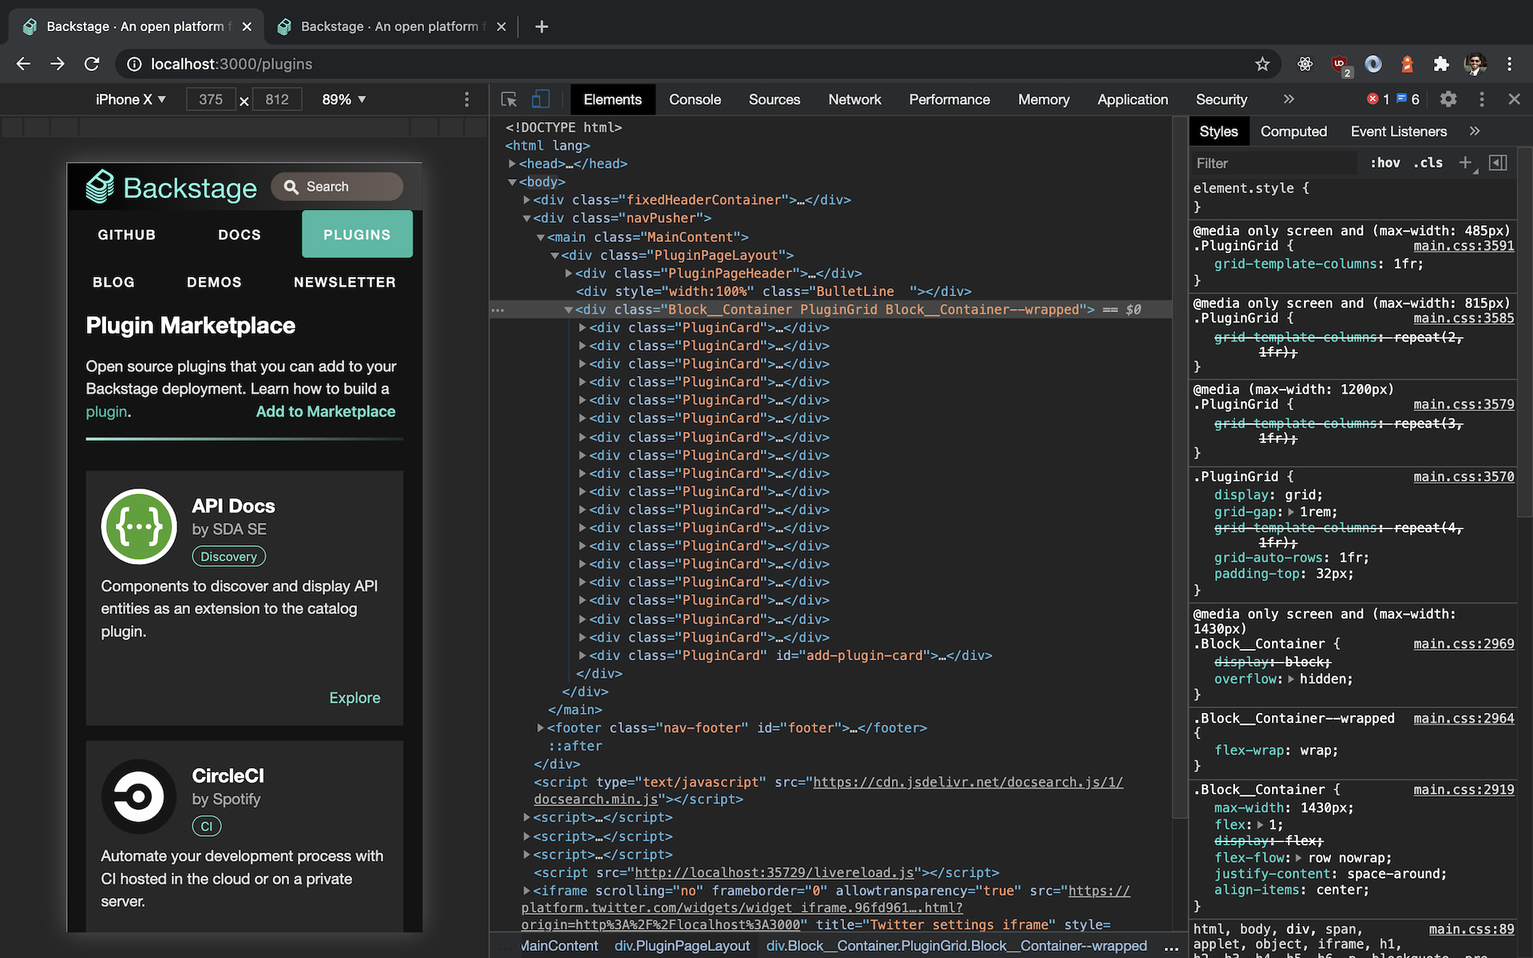Open Chrome's three-dot menu

(1509, 64)
